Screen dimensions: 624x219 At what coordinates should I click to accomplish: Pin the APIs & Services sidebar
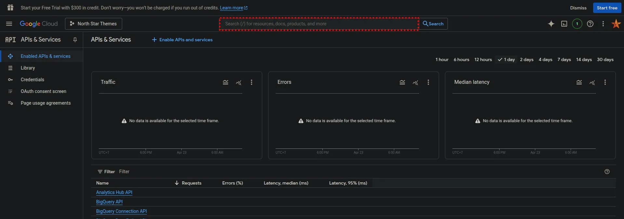(x=75, y=40)
